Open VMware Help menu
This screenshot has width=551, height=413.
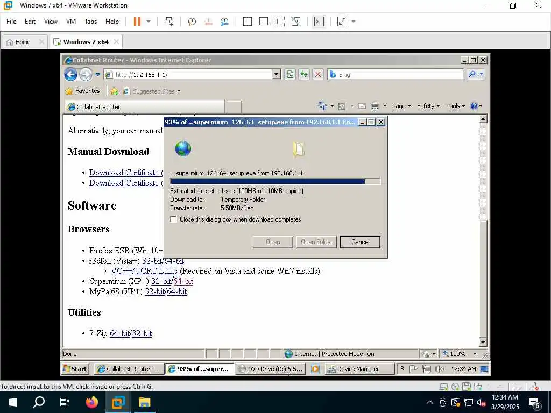(112, 22)
